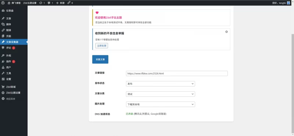Click the 工具 wrench icon
This screenshot has height=136, width=294.
pos(3,73)
